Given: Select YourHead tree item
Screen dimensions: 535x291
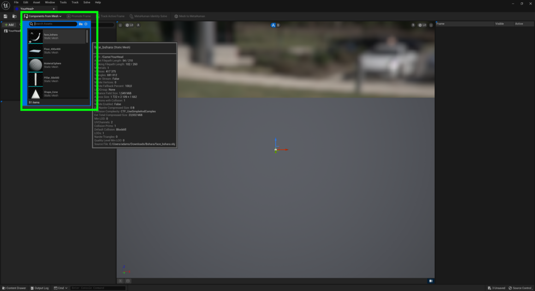Looking at the screenshot, I should tap(12, 31).
